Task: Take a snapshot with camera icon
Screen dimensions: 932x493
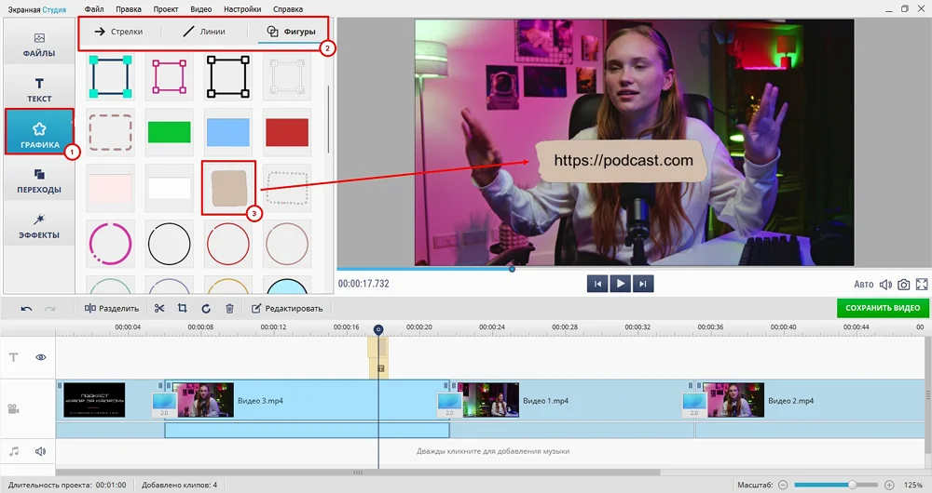Action: (903, 285)
